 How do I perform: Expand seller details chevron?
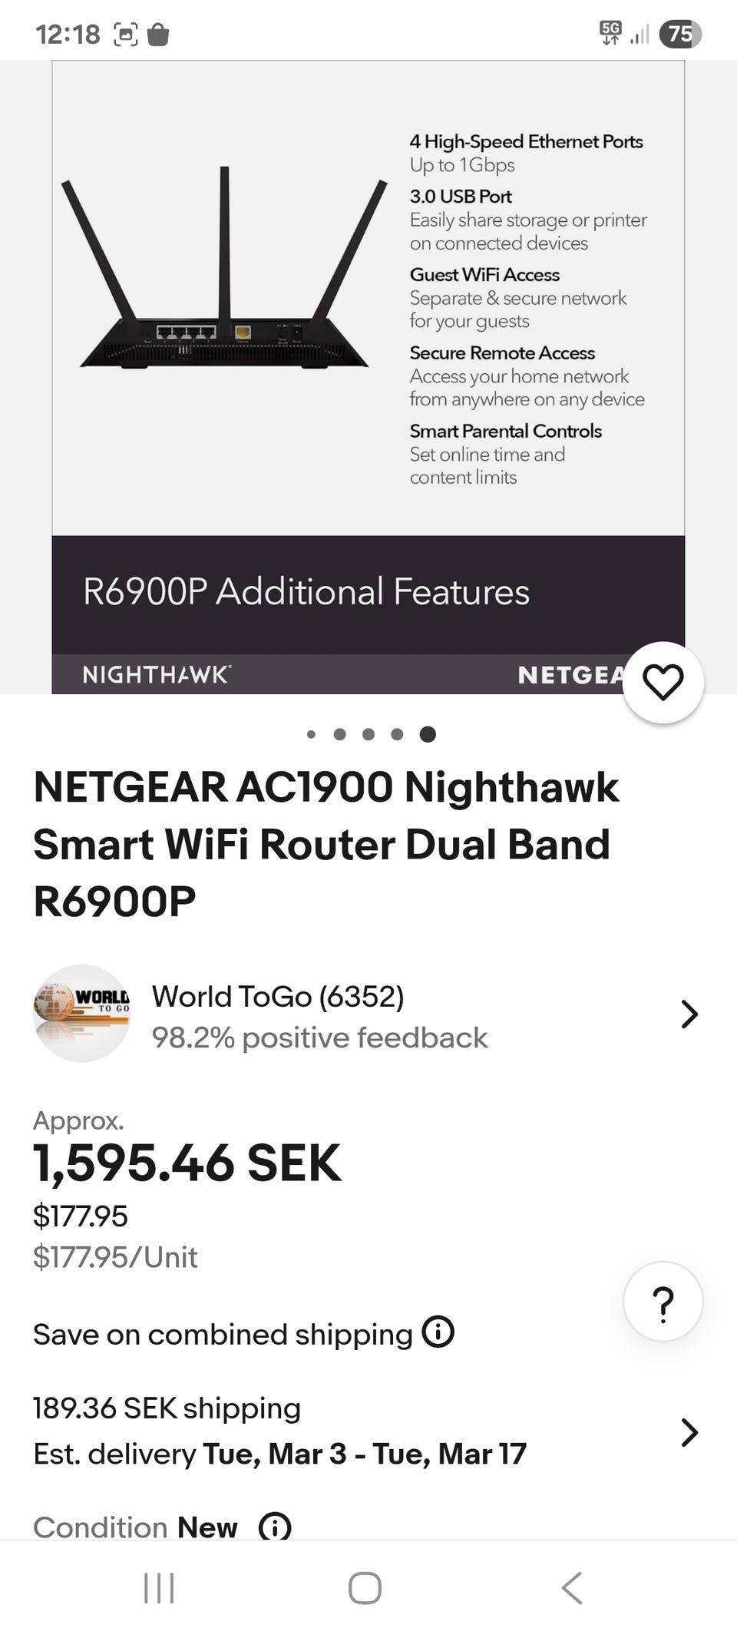pos(689,1014)
